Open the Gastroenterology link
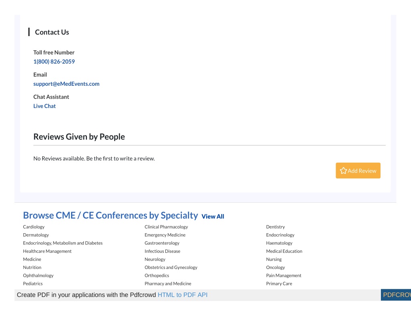 point(162,243)
